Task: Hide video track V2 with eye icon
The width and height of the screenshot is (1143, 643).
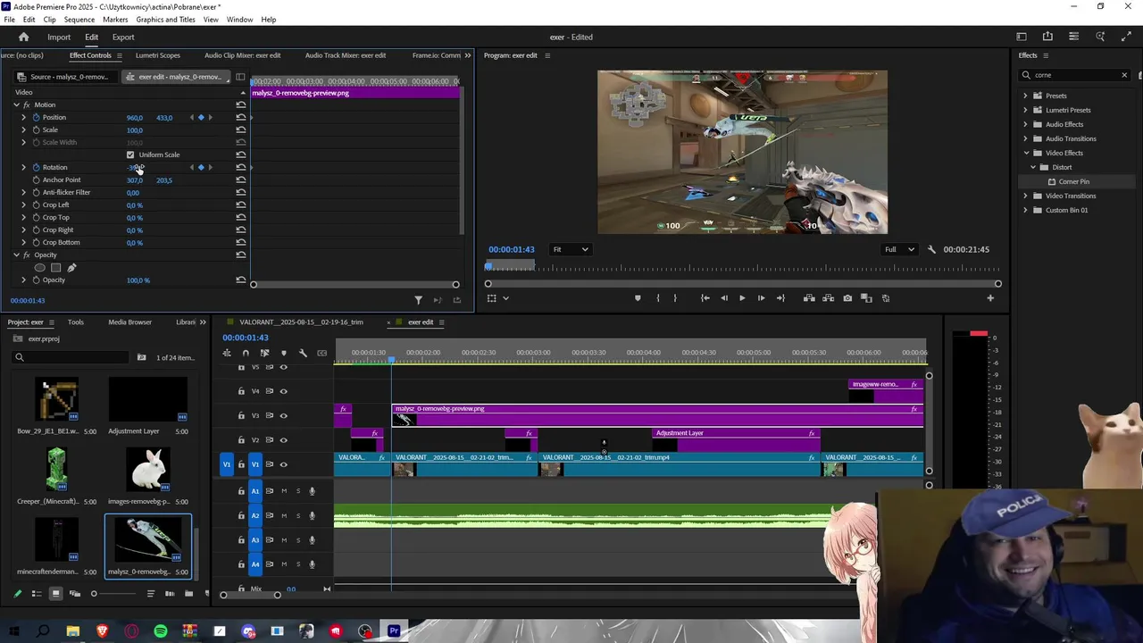Action: coord(284,439)
